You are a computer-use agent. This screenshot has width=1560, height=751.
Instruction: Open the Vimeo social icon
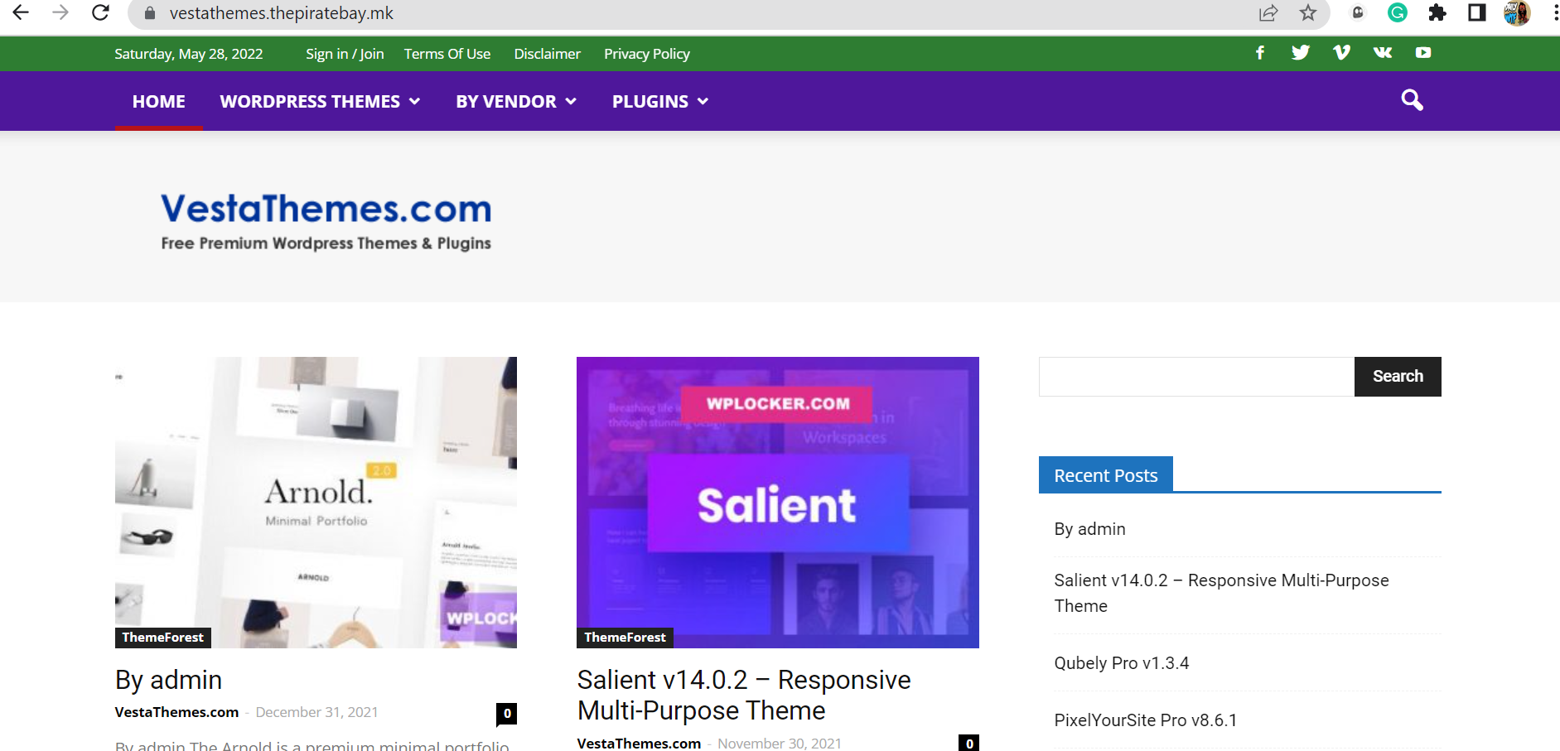tap(1341, 53)
